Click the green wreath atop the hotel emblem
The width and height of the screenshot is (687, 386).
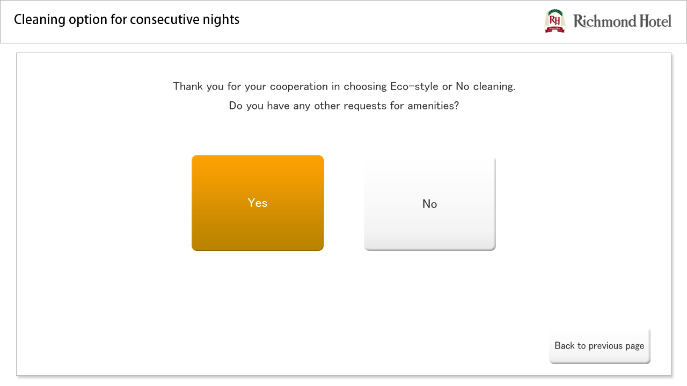coord(555,12)
